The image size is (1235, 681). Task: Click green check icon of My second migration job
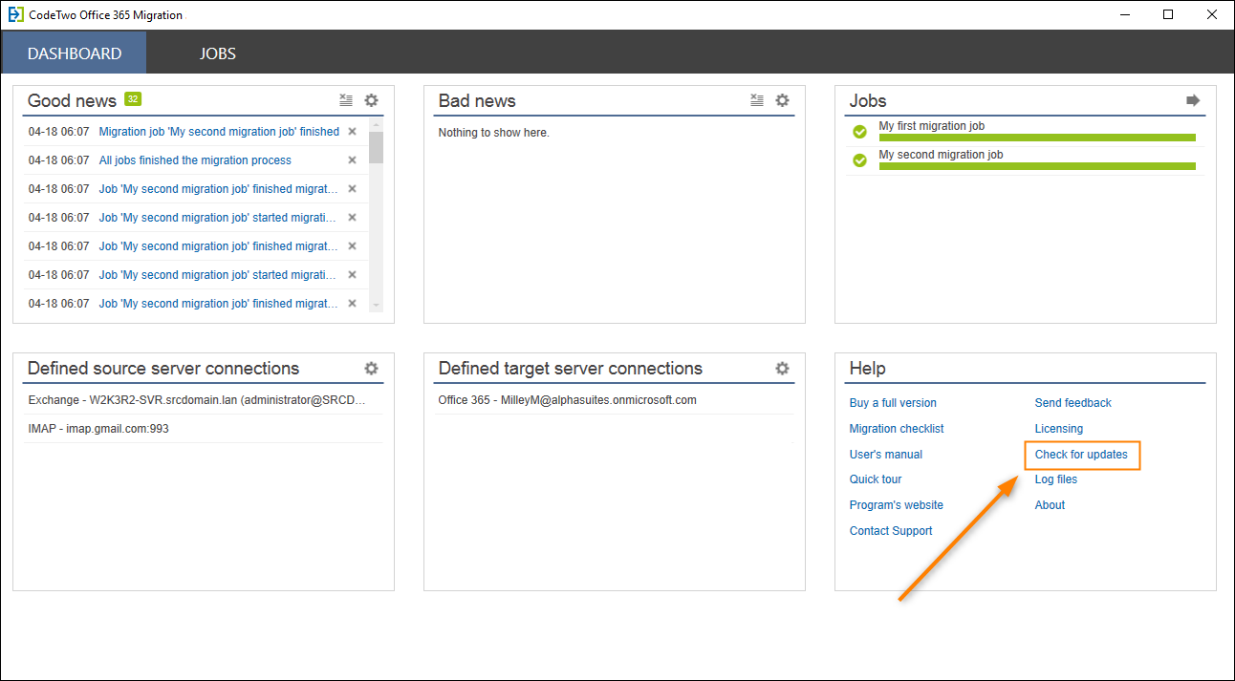(x=859, y=160)
